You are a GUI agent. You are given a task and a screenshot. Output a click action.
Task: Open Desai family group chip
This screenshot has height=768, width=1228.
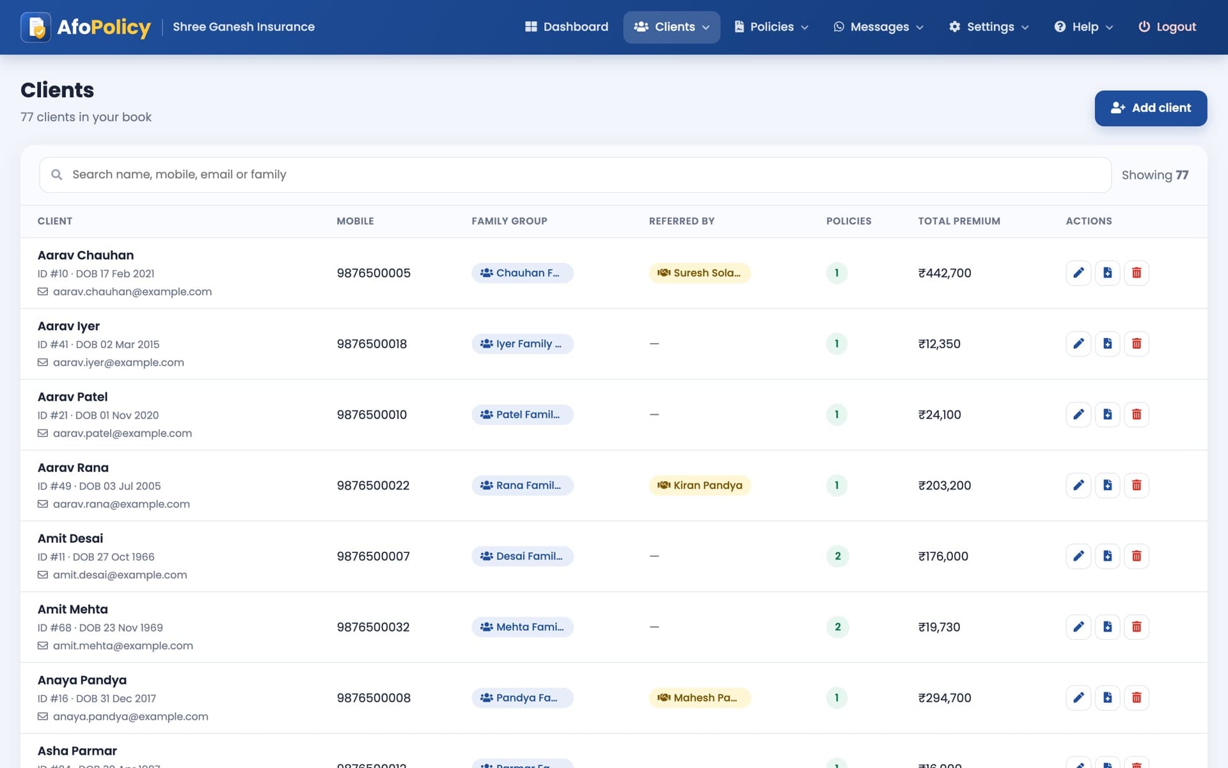click(x=523, y=556)
